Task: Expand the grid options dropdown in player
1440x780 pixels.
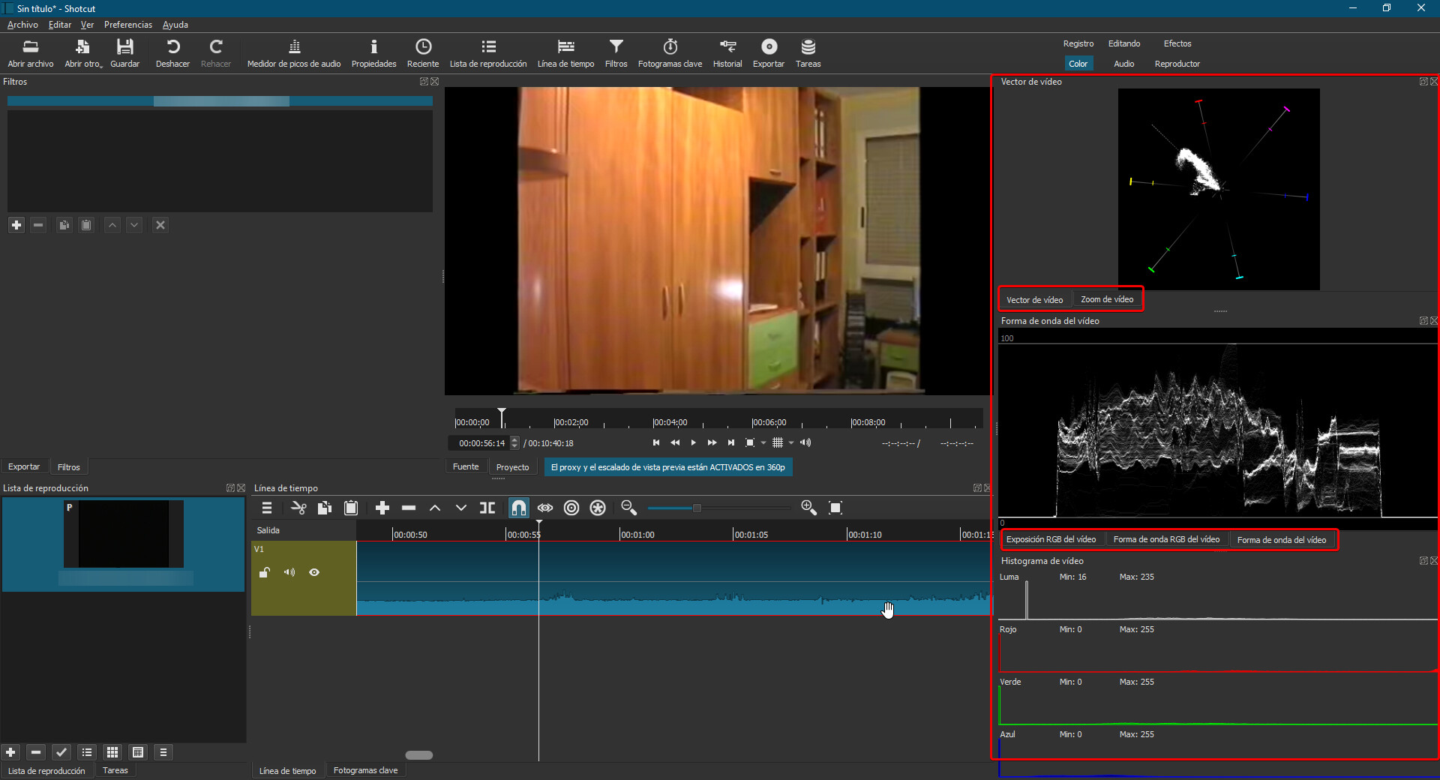Action: click(791, 443)
